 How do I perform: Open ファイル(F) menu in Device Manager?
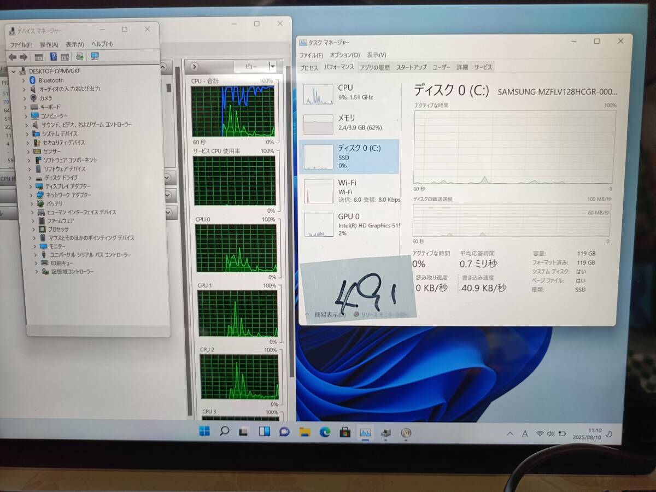(21, 44)
